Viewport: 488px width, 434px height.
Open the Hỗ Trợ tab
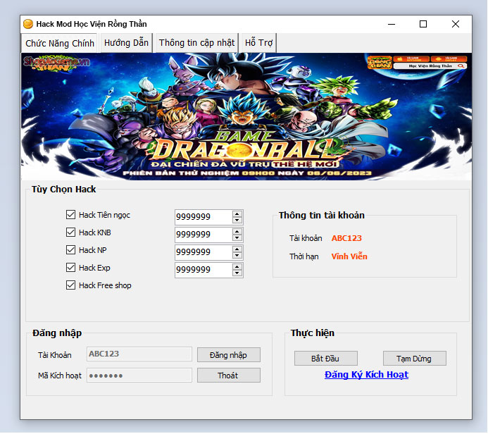(258, 43)
